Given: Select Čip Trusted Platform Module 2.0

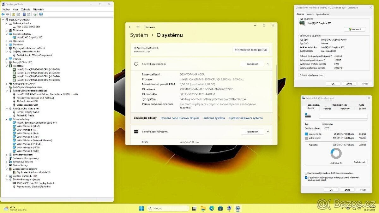Looking at the screenshot, I should click(x=33, y=172).
